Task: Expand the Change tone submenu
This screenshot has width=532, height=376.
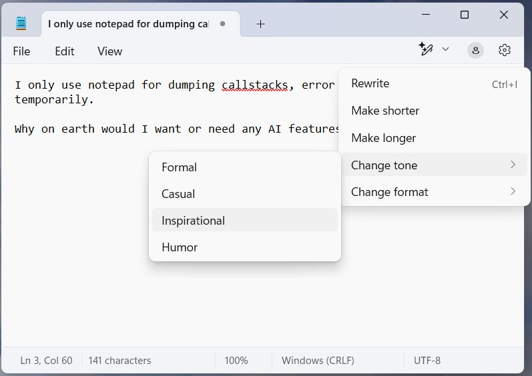Action: pos(435,165)
